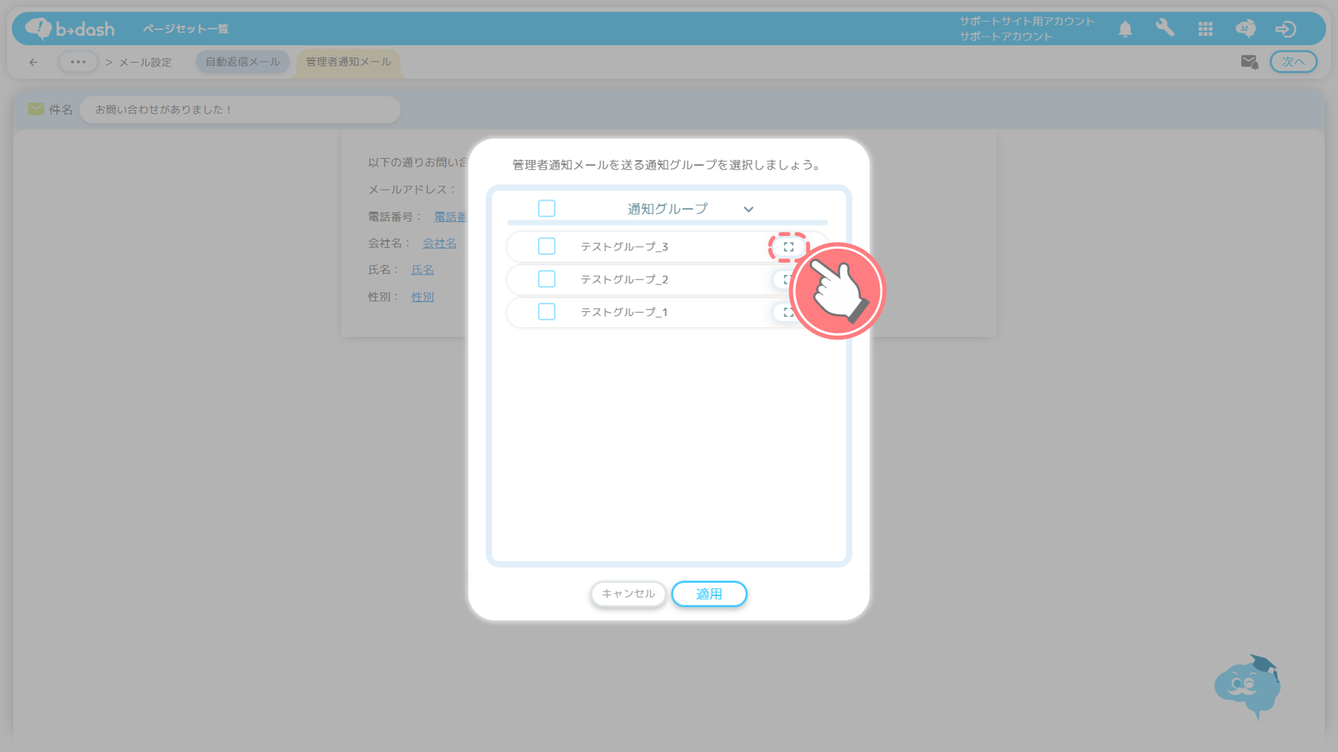Screen dimensions: 1338x752
Task: Click the キャンセル button
Action: (x=628, y=594)
